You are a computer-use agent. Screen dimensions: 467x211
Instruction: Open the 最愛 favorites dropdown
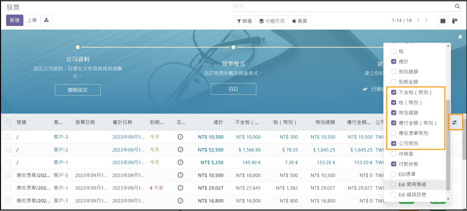click(x=300, y=21)
